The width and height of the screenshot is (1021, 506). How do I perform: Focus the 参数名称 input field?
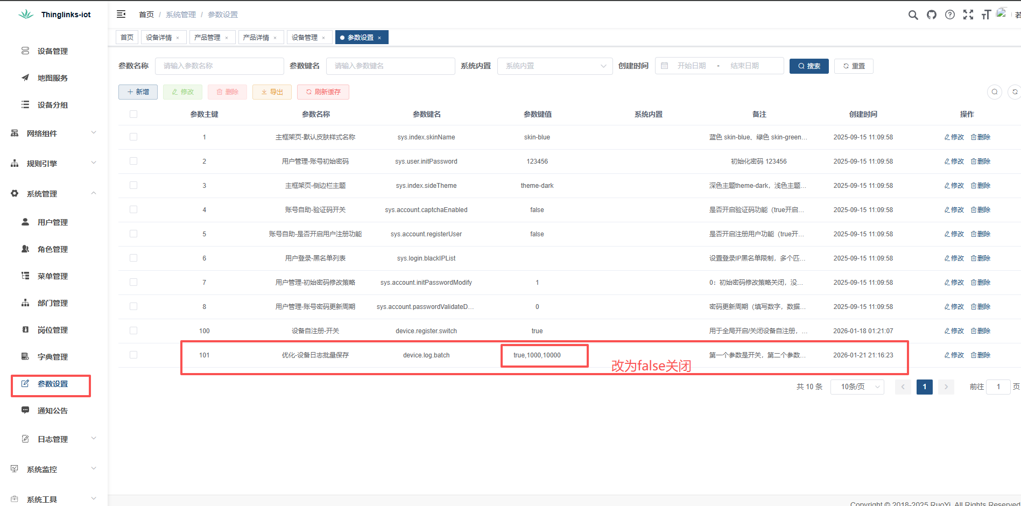click(219, 66)
